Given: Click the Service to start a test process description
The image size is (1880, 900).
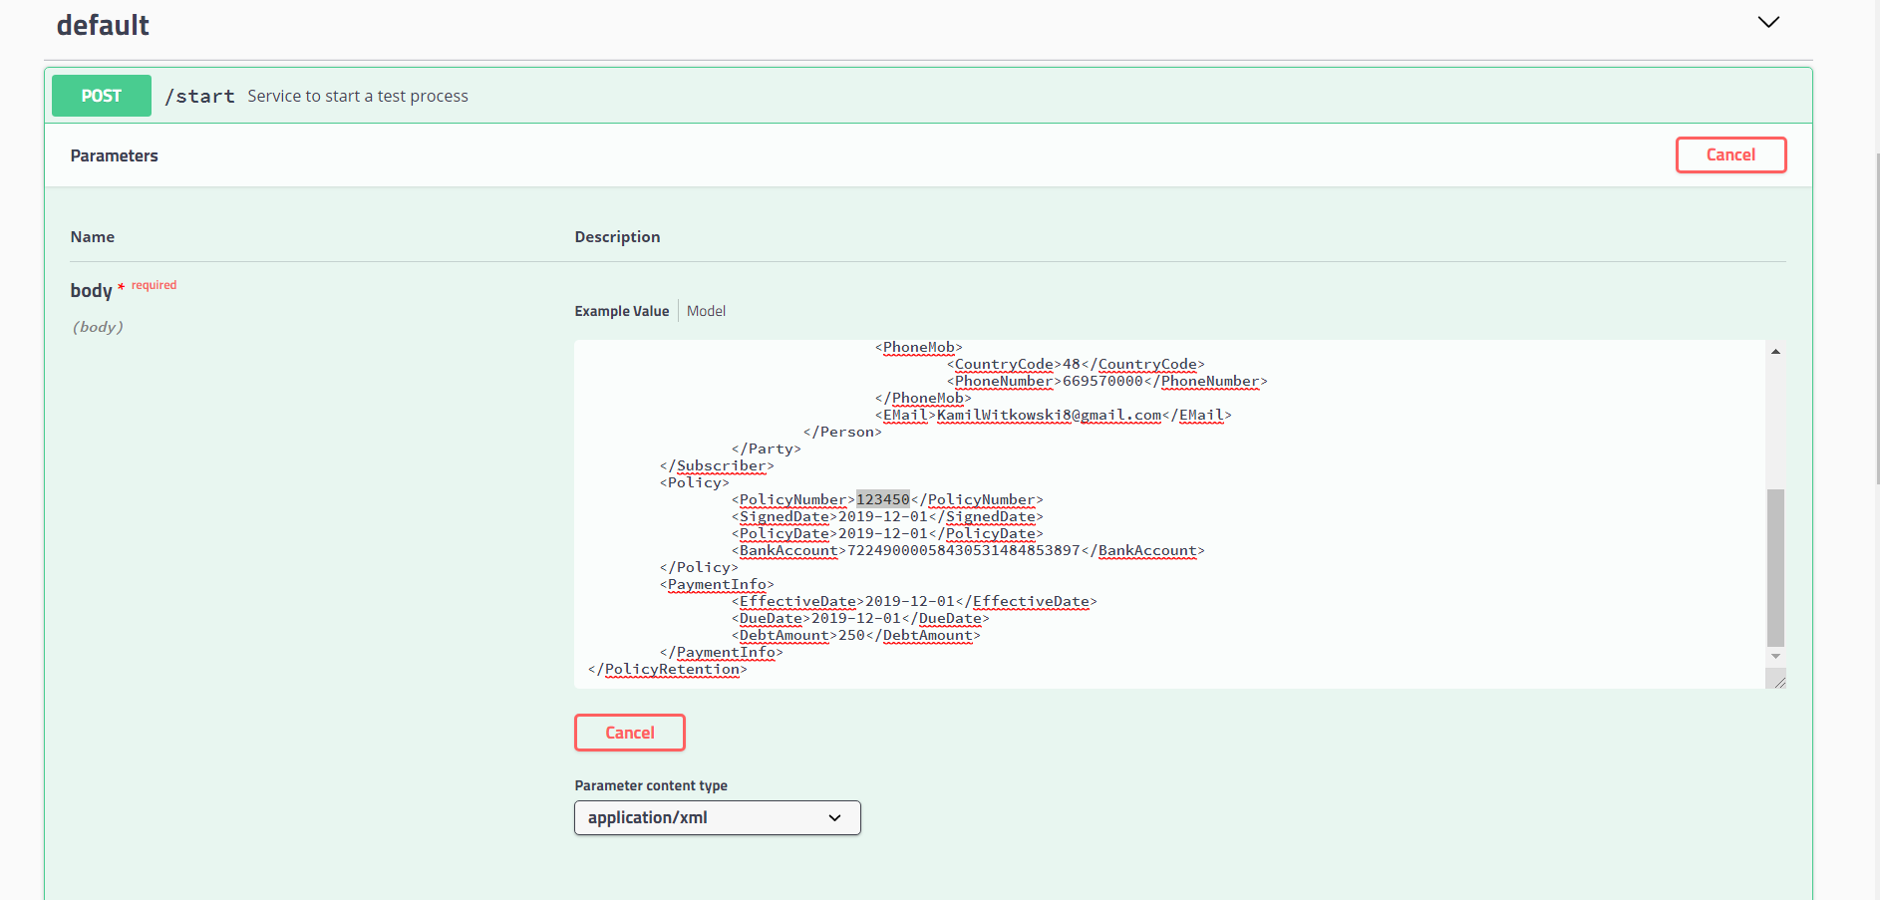Looking at the screenshot, I should (x=358, y=96).
